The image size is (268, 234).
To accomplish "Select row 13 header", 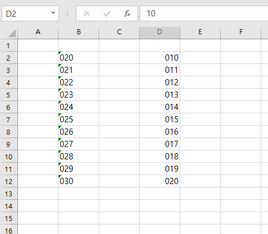I will (x=8, y=194).
